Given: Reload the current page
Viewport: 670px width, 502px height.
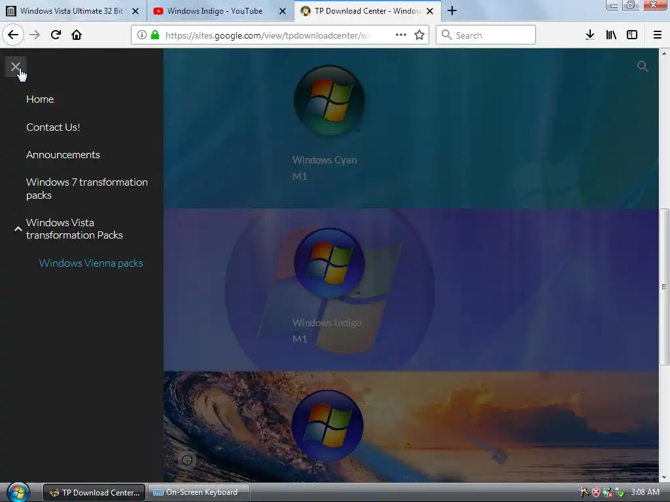Looking at the screenshot, I should [x=56, y=35].
